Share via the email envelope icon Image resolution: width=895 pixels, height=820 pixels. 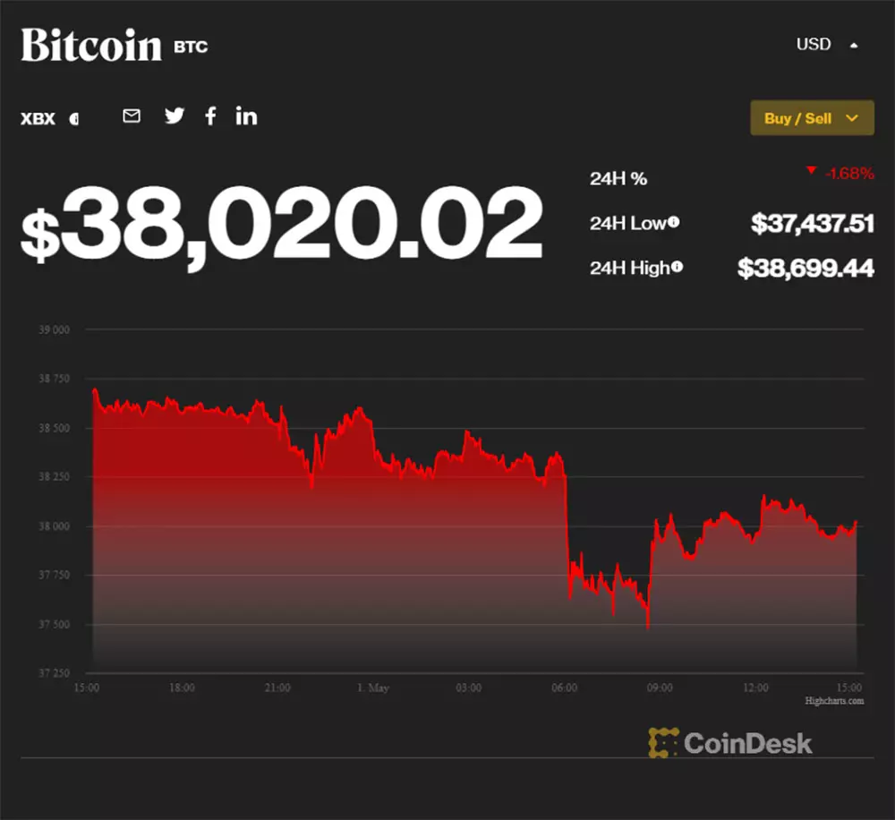point(132,115)
